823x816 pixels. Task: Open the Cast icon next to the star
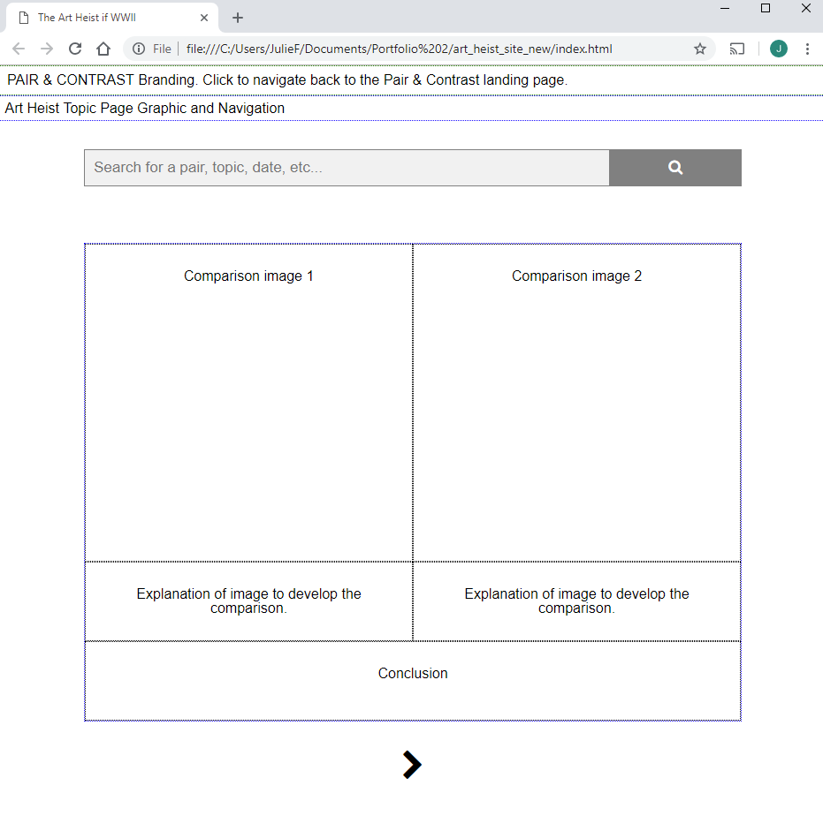[x=736, y=49]
